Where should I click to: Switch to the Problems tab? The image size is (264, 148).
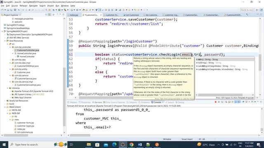click(144, 102)
